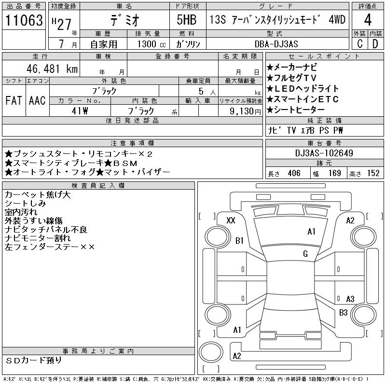
Task: Select the factory equipment line ナビ TV エアB PS PW
Action: click(x=305, y=130)
